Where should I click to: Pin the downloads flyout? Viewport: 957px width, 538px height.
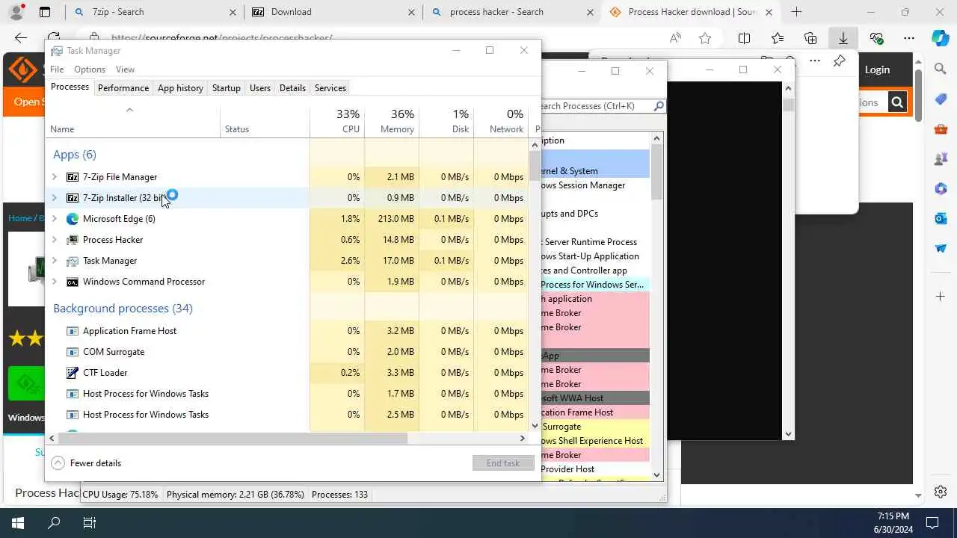(840, 61)
